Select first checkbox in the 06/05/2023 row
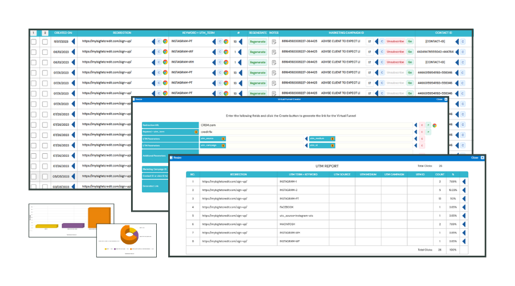 pyautogui.click(x=34, y=176)
